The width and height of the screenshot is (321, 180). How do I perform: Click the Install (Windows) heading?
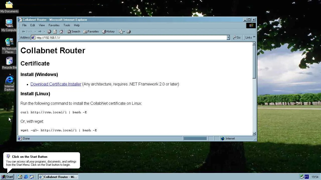39,74
